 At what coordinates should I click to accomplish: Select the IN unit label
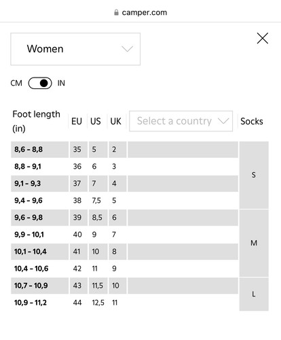pyautogui.click(x=61, y=83)
